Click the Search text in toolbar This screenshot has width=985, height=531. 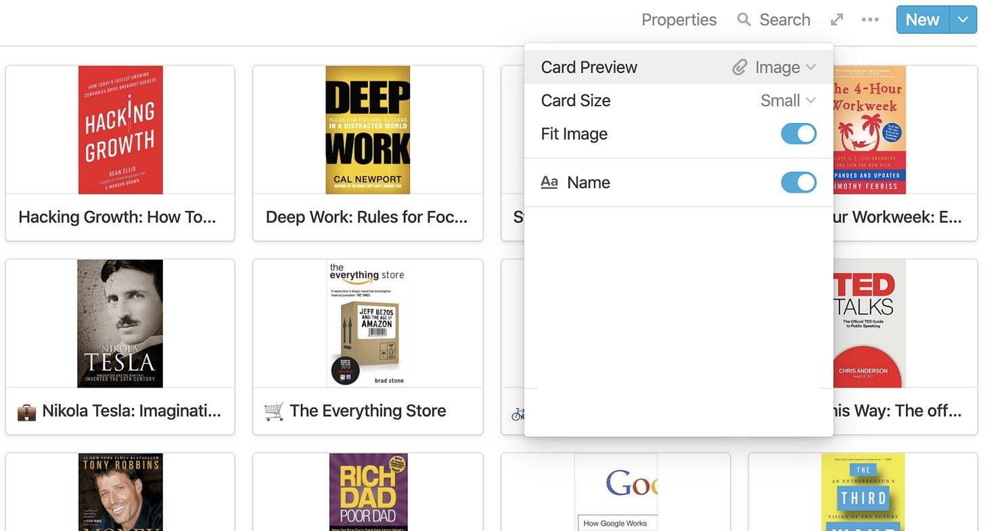(x=785, y=20)
